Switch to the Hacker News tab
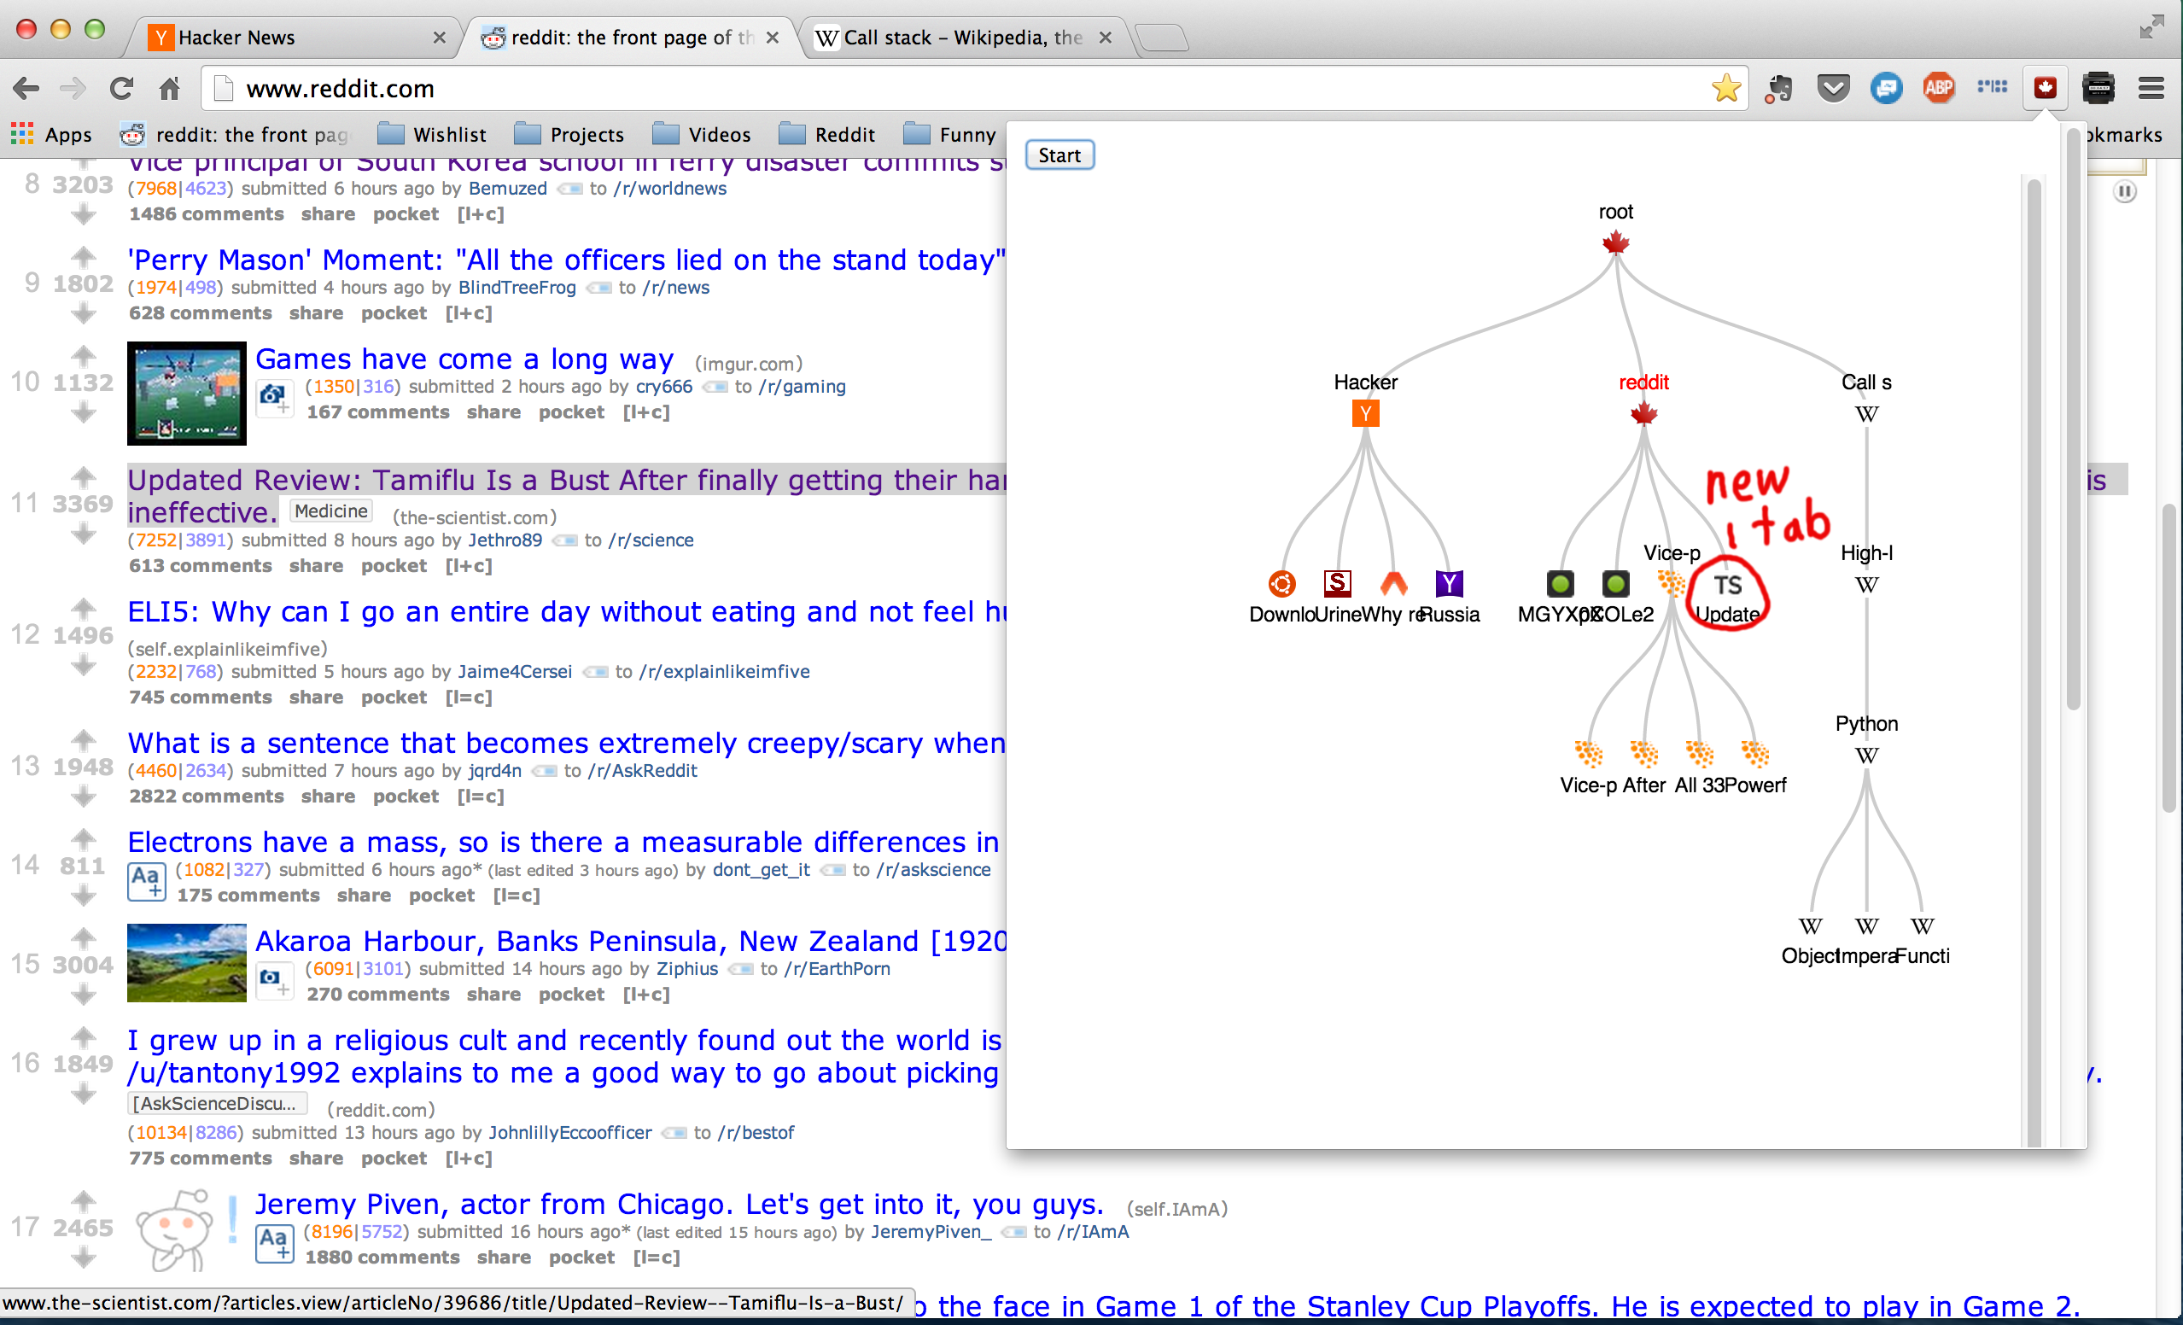The height and width of the screenshot is (1325, 2183). coord(292,38)
